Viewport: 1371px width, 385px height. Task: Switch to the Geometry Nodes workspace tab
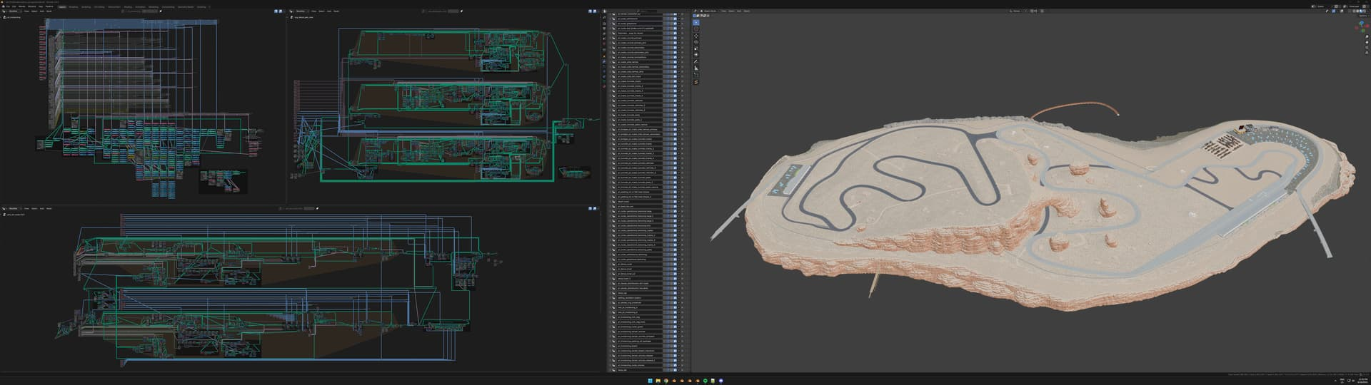186,6
